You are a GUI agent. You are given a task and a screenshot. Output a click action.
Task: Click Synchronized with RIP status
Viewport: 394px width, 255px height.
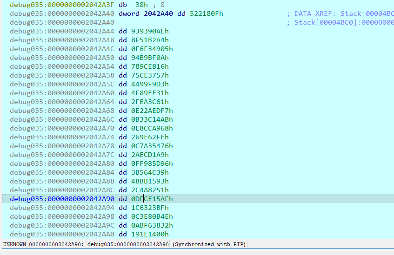click(x=209, y=244)
